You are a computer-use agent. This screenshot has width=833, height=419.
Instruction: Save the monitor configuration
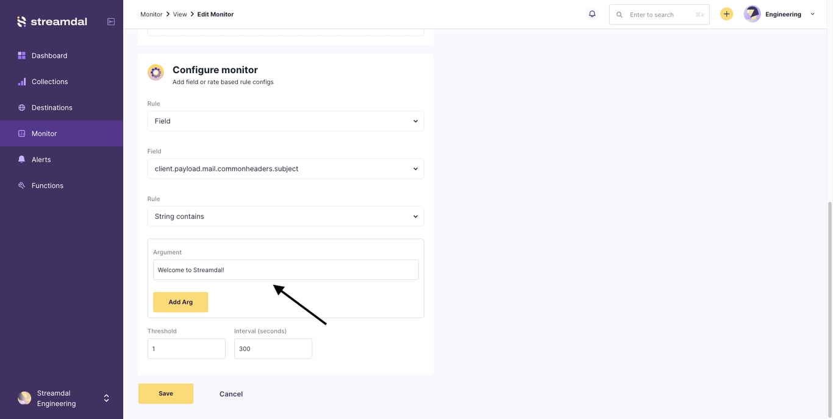coord(166,394)
